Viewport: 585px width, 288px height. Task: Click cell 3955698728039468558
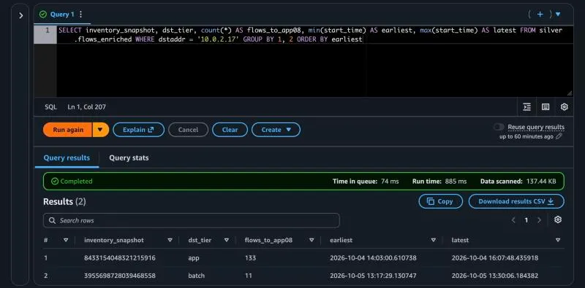120,276
